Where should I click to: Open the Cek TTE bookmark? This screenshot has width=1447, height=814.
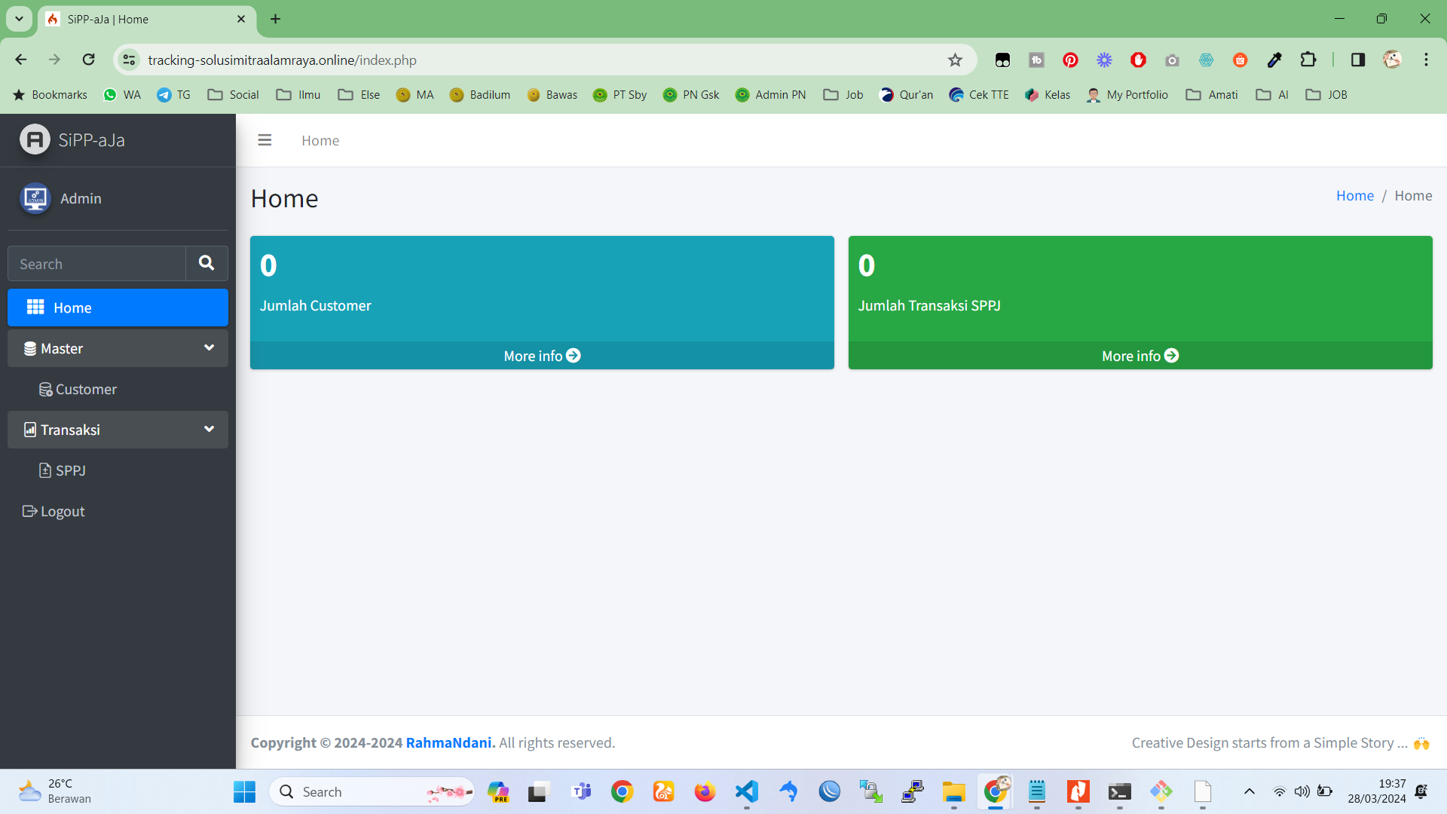click(x=979, y=94)
